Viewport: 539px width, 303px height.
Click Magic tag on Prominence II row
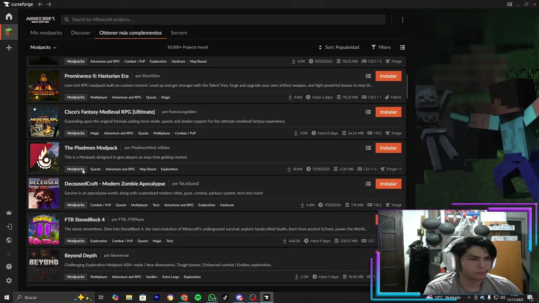point(165,97)
